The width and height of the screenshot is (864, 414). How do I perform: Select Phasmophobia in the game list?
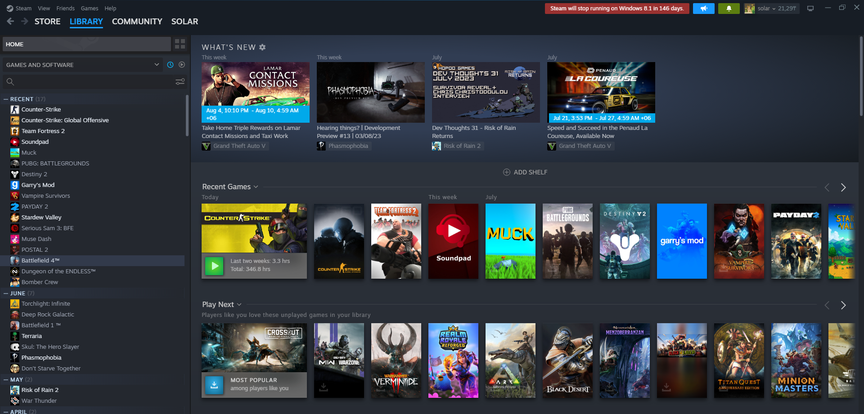(x=41, y=358)
